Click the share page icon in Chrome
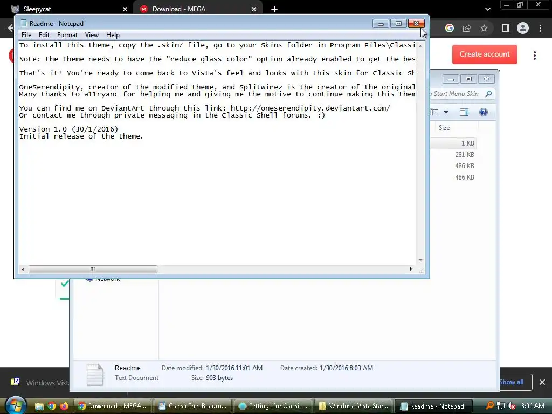This screenshot has width=552, height=414. pos(467,28)
